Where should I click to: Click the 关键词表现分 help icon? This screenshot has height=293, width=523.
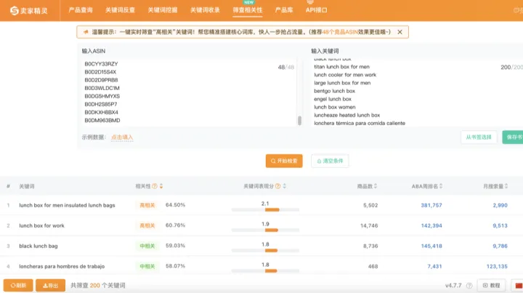point(277,186)
